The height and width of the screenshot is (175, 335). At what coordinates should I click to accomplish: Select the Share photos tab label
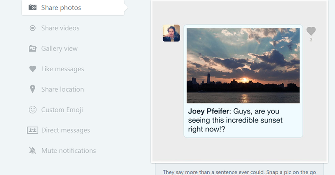(61, 8)
